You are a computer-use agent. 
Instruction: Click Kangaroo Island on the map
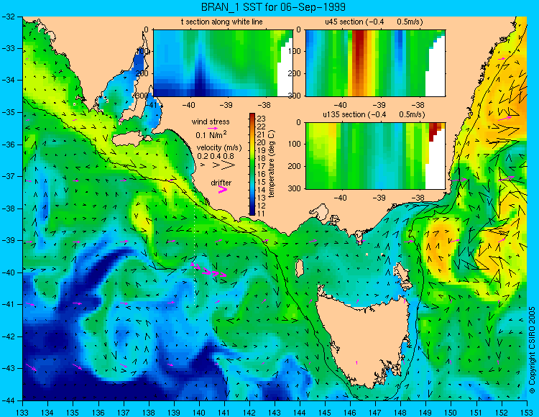click(128, 139)
